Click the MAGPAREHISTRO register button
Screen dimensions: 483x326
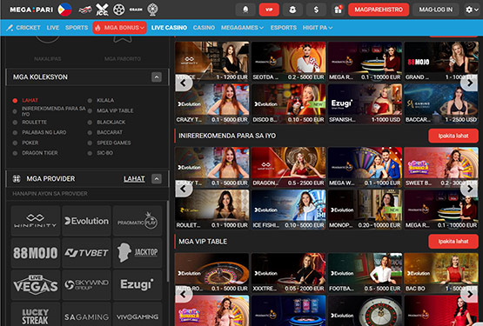pyautogui.click(x=379, y=10)
